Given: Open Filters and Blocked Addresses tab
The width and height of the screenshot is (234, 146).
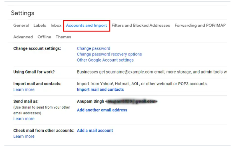Looking at the screenshot, I should pos(141,25).
